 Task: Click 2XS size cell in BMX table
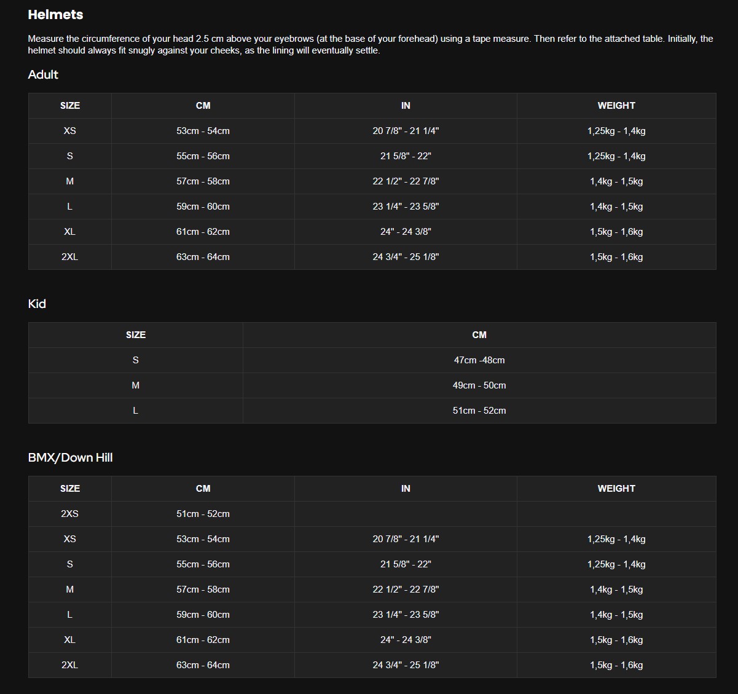(x=70, y=514)
